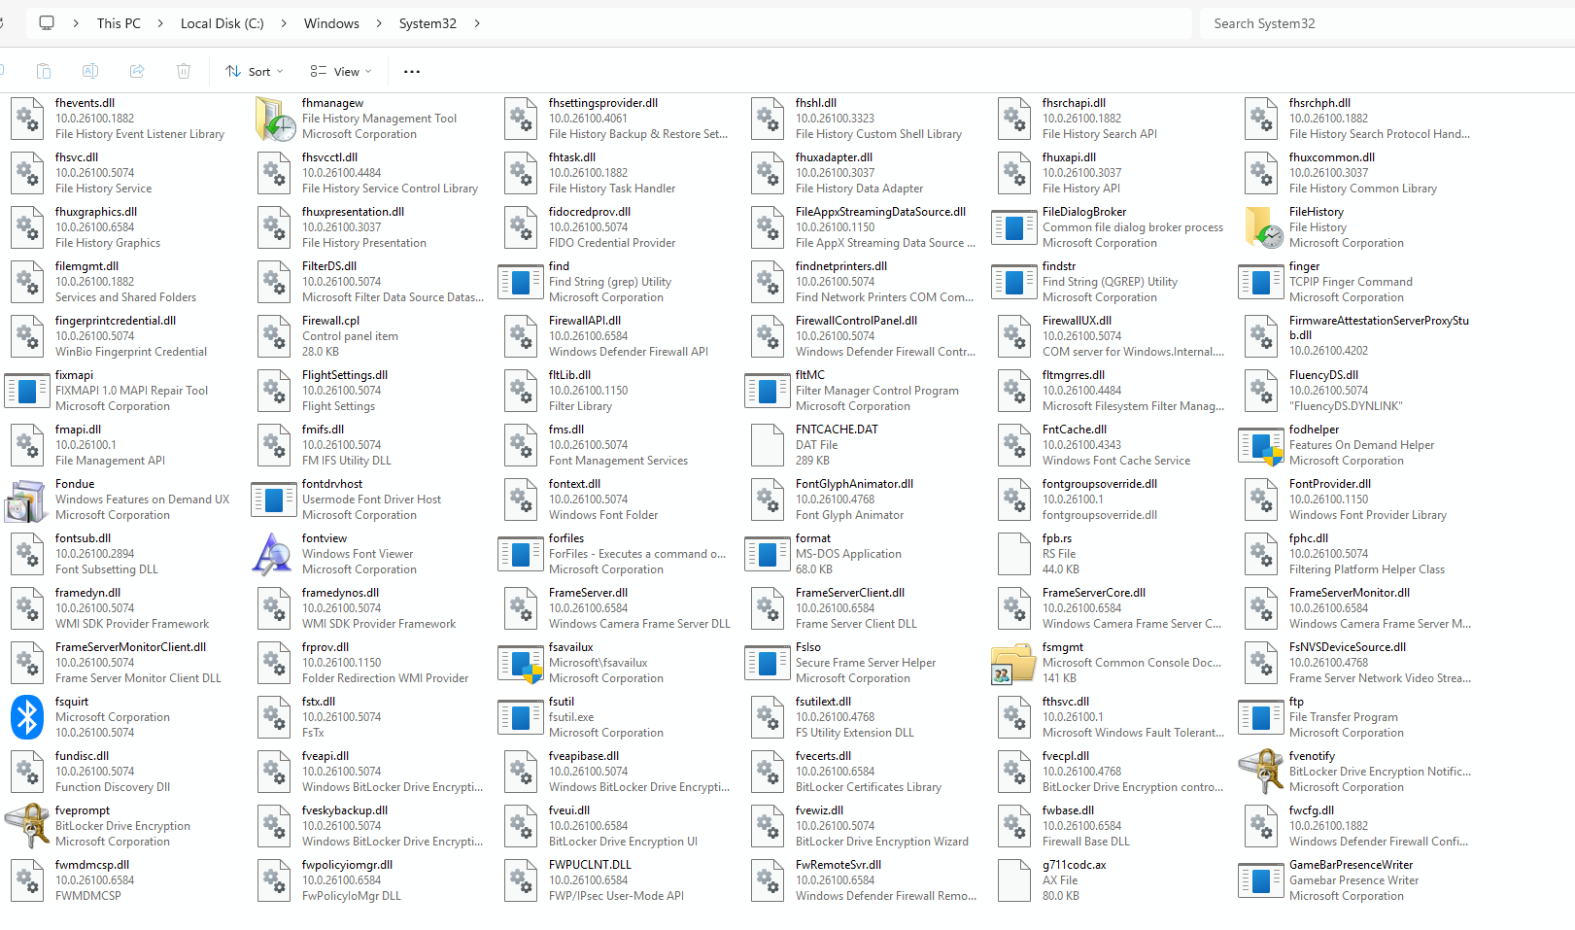Select FontGlyphAnimator.dll file name
1575x930 pixels.
tap(854, 484)
